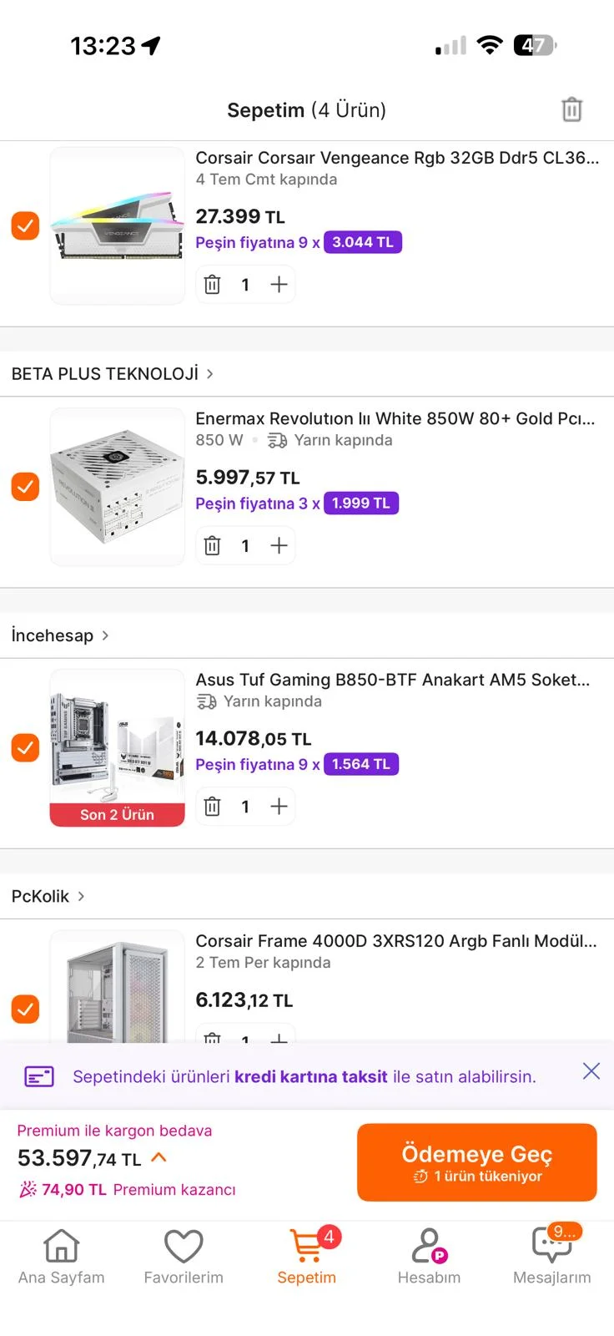The height and width of the screenshot is (1336, 614).
Task: Open Mesajlarım chat icon
Action: point(552,1246)
